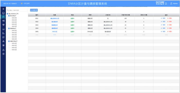Select the 路南营业厅 tree label
The width and height of the screenshot is (180, 93).
point(13,28)
